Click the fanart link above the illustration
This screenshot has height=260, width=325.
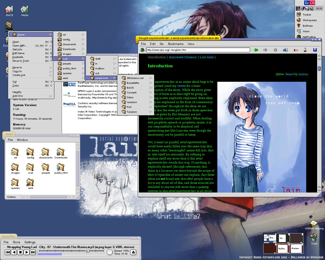(x=289, y=74)
